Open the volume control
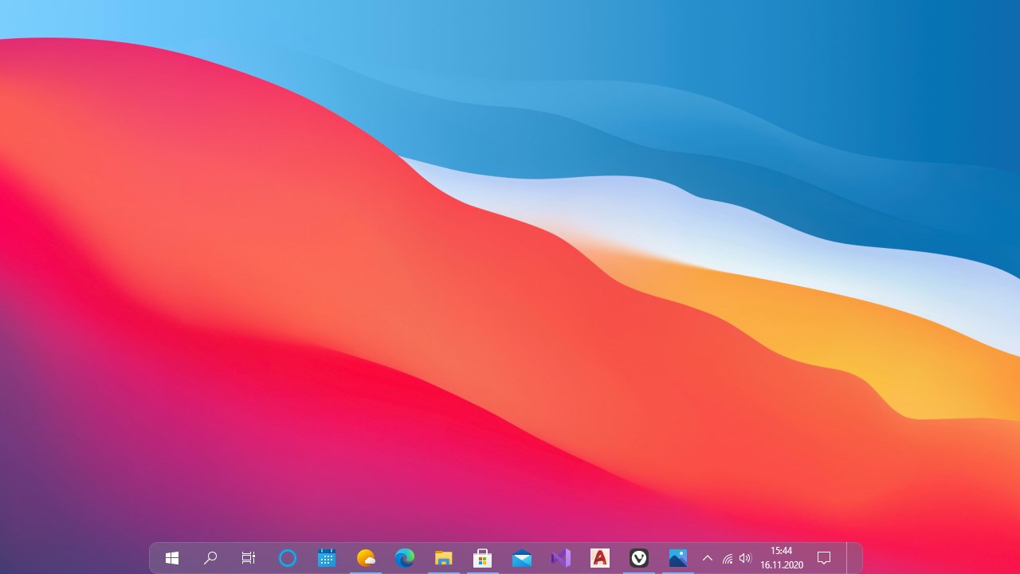This screenshot has height=574, width=1020. point(746,558)
